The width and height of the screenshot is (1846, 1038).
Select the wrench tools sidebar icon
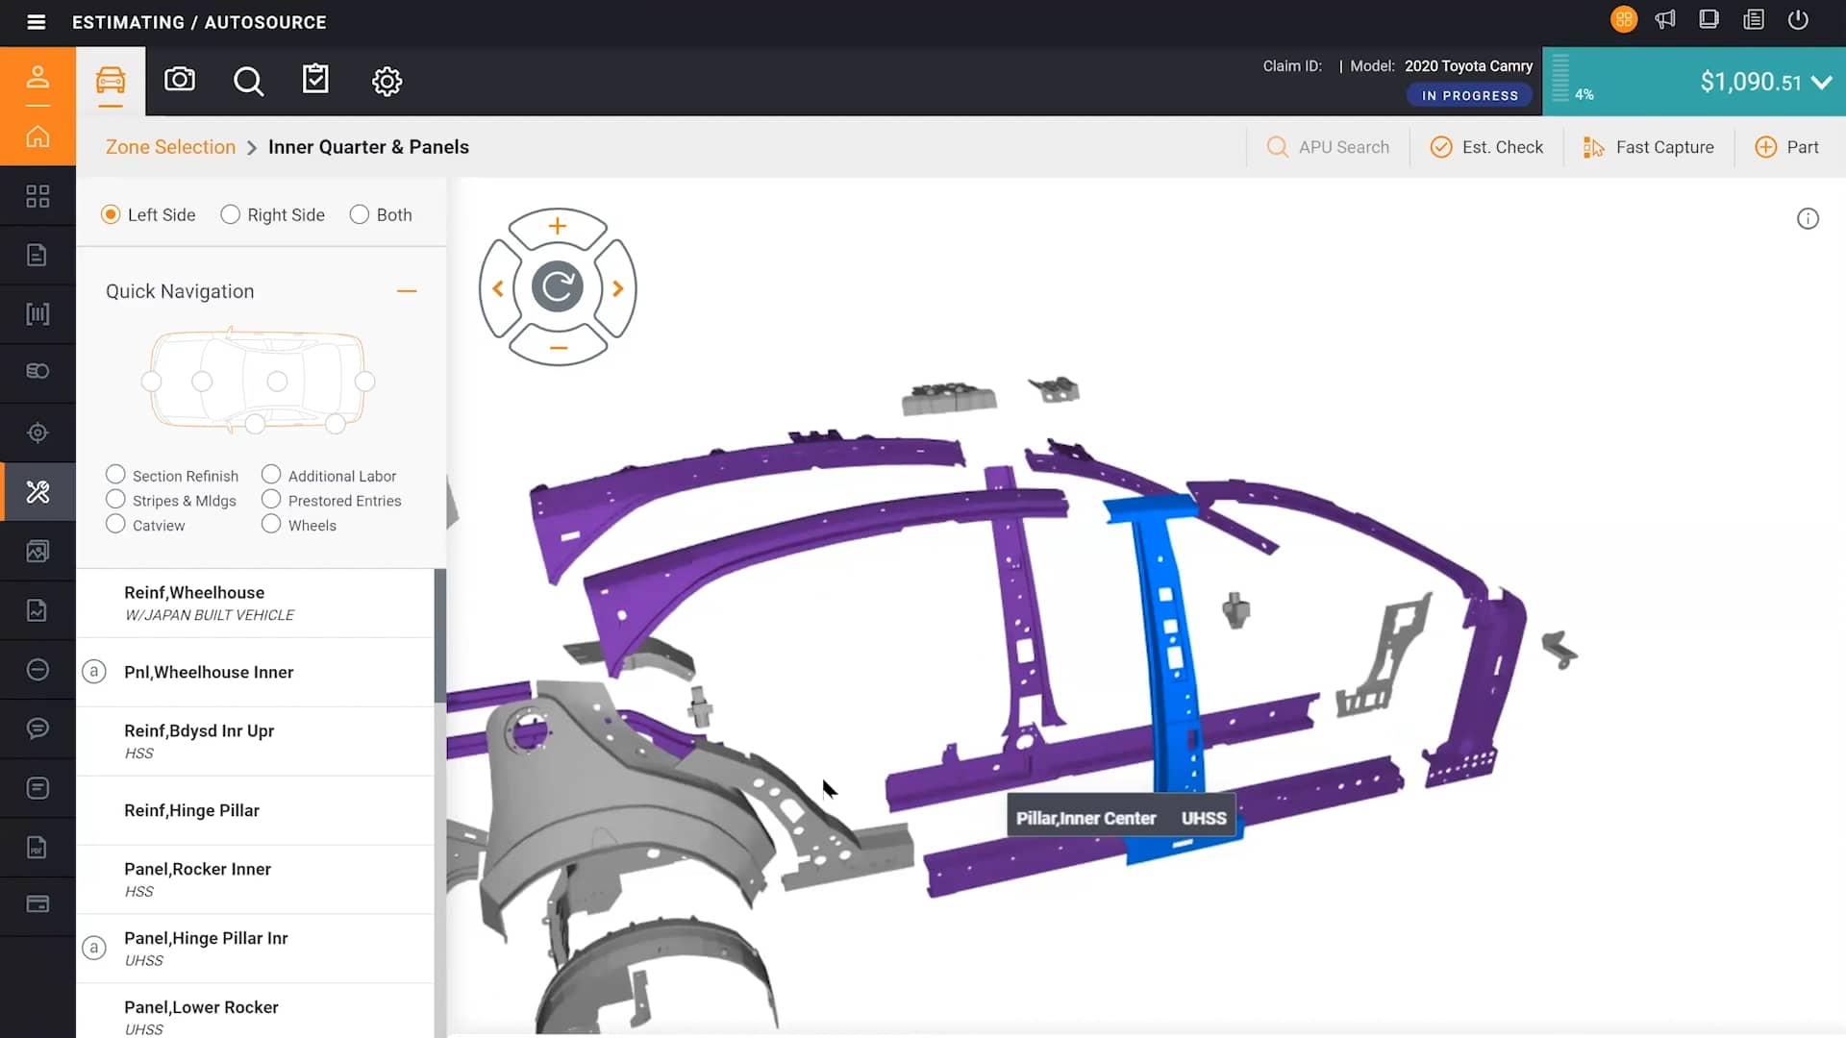coord(37,492)
